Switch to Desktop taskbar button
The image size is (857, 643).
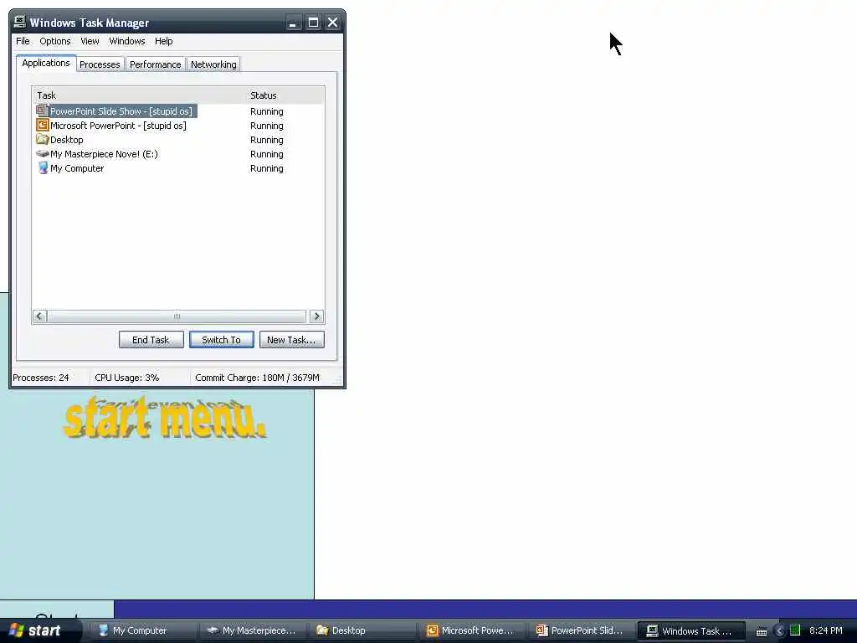(362, 630)
